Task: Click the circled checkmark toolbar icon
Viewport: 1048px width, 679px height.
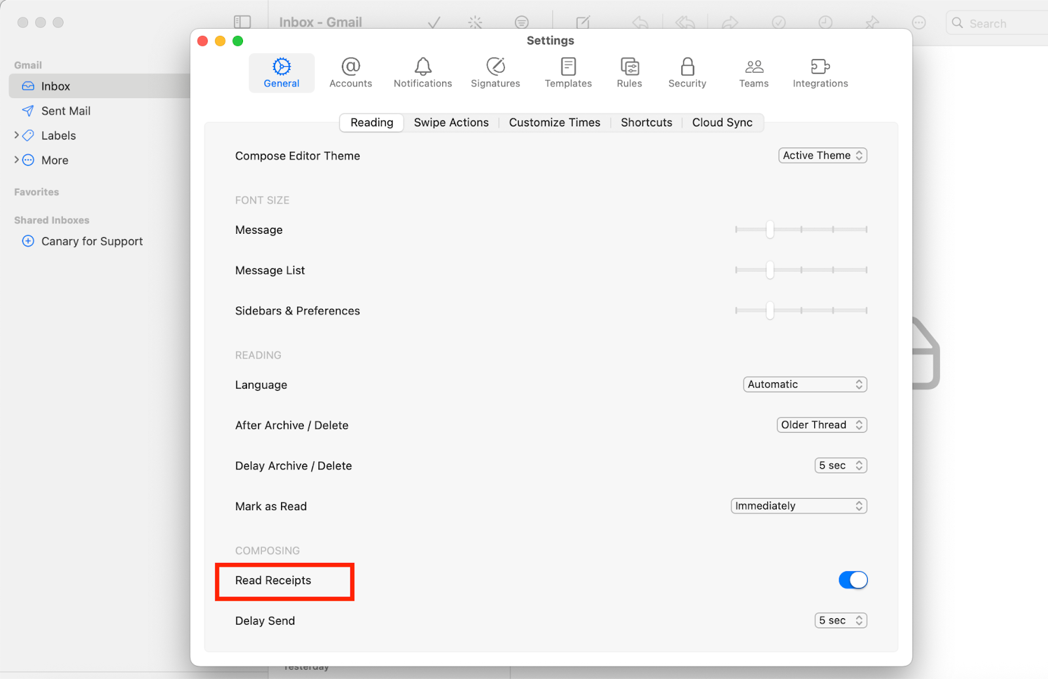Action: (779, 23)
